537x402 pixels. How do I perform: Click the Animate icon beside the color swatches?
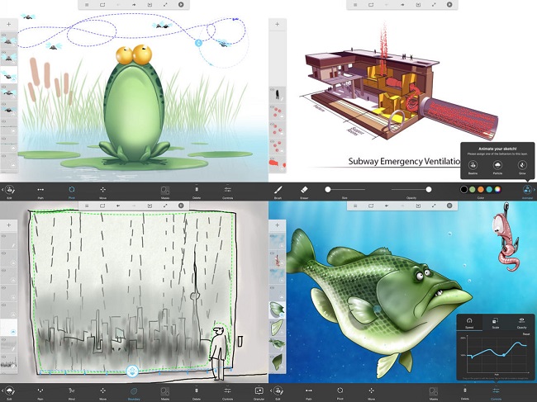tap(527, 190)
